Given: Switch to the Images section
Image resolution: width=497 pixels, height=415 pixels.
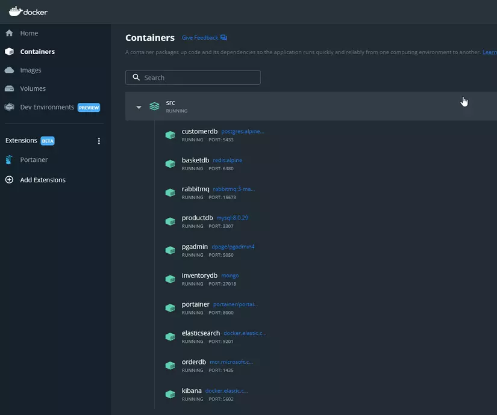Looking at the screenshot, I should click(x=31, y=70).
